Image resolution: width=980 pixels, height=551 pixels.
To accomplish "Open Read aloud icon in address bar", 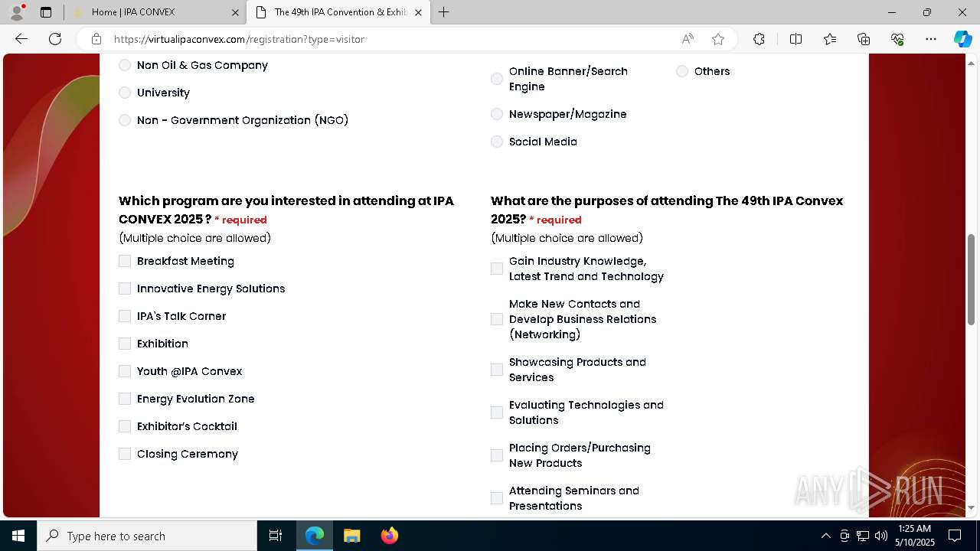I will (688, 39).
